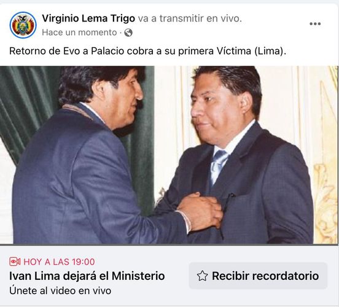The image size is (339, 307).
Task: Click the globe public privacy icon
Action: (128, 33)
